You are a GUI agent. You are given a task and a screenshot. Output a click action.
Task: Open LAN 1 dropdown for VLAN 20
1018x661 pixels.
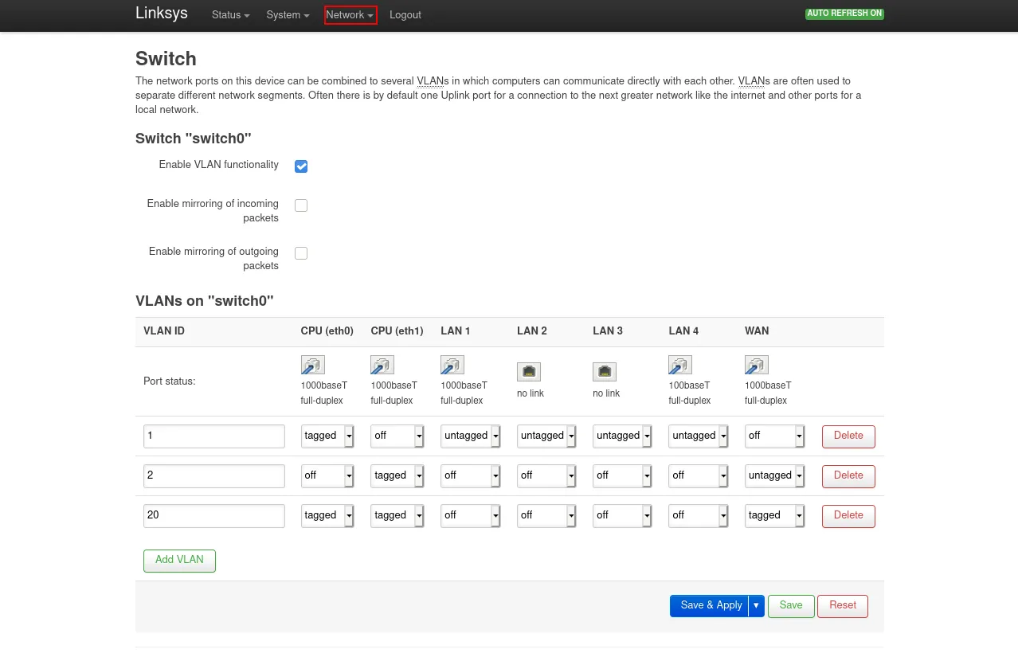471,516
